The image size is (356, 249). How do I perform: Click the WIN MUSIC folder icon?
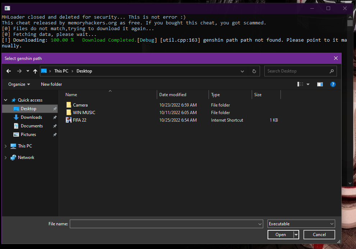click(69, 112)
